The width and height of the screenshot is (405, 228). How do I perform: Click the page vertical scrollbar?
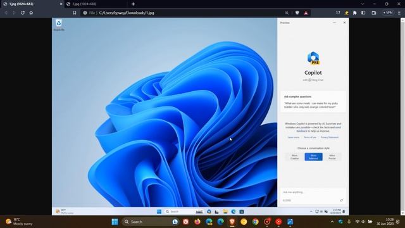tap(402, 117)
